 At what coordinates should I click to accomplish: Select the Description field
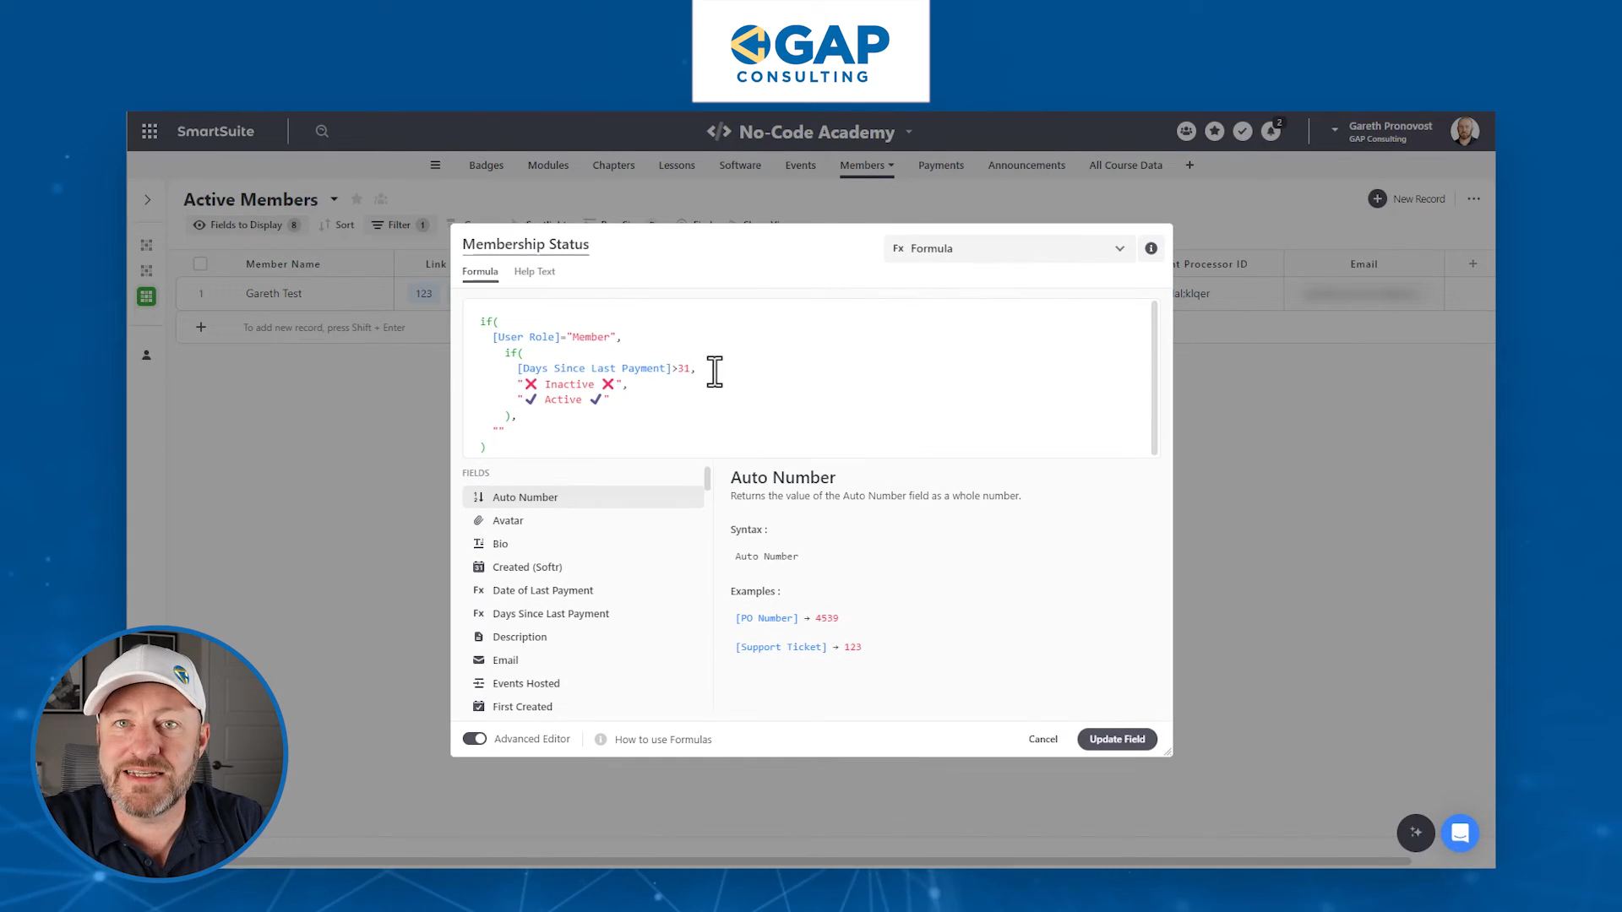[x=582, y=637]
